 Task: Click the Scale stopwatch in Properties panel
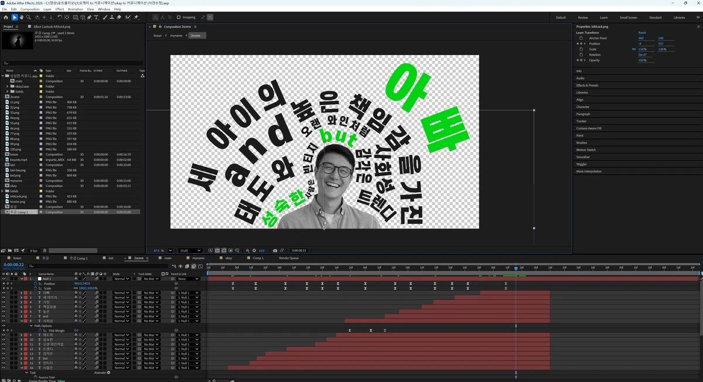click(581, 49)
